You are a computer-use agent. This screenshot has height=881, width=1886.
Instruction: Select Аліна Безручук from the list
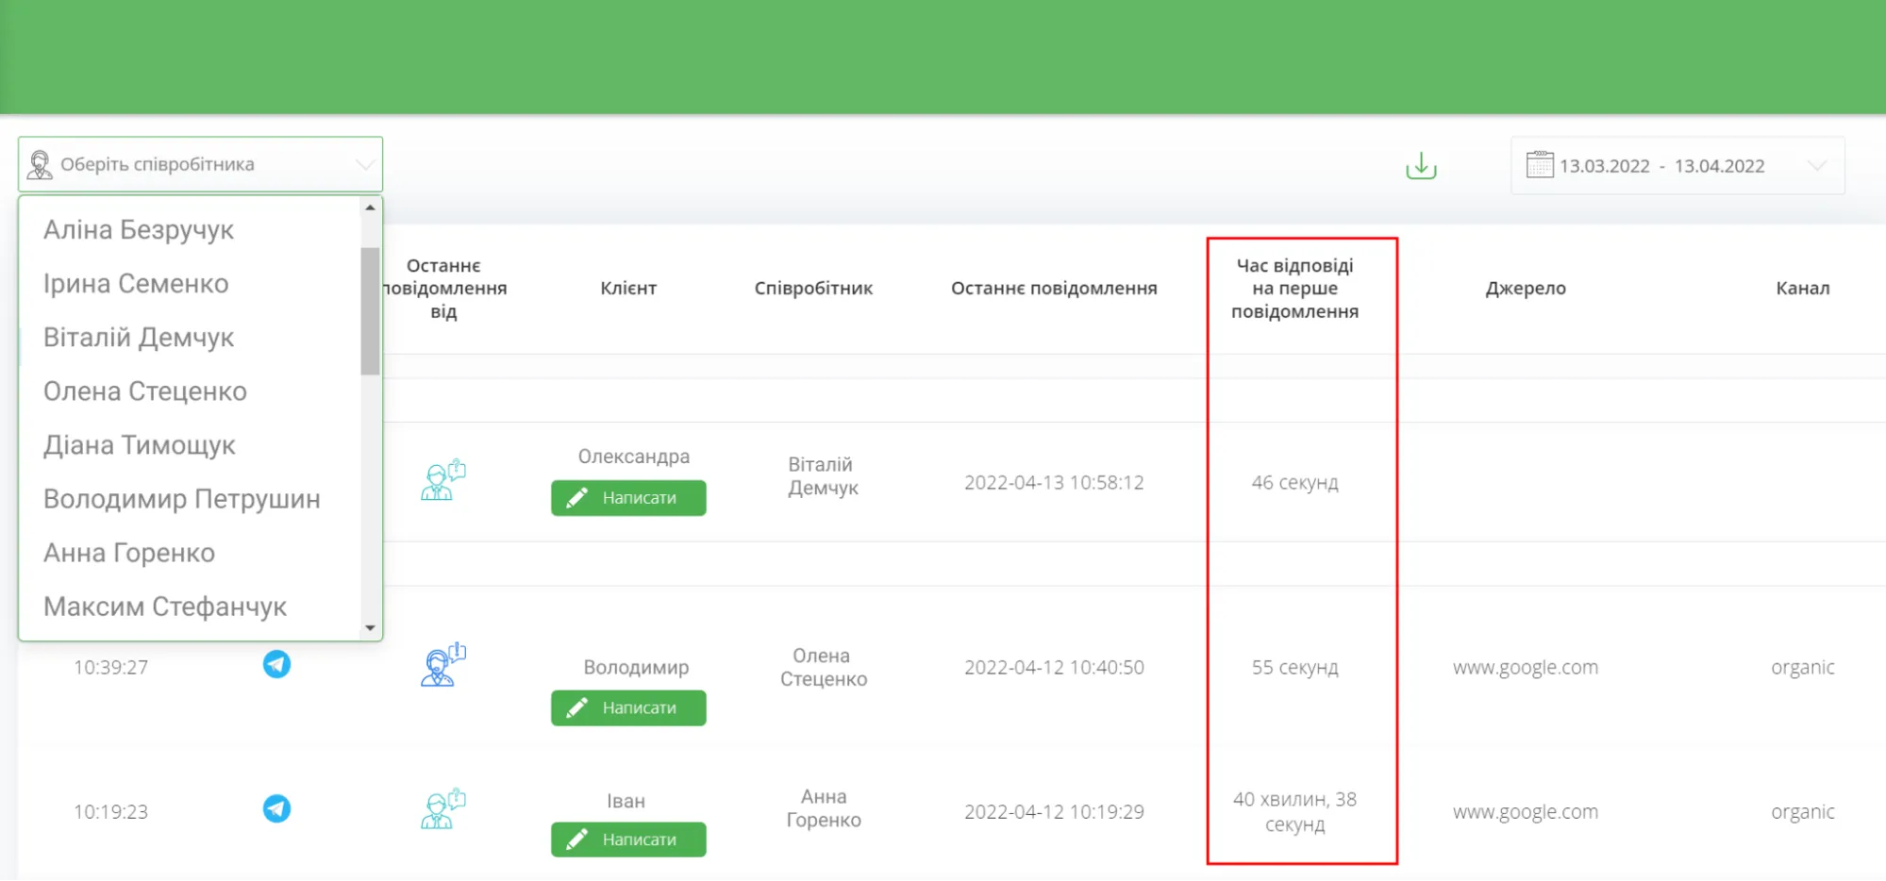[139, 230]
